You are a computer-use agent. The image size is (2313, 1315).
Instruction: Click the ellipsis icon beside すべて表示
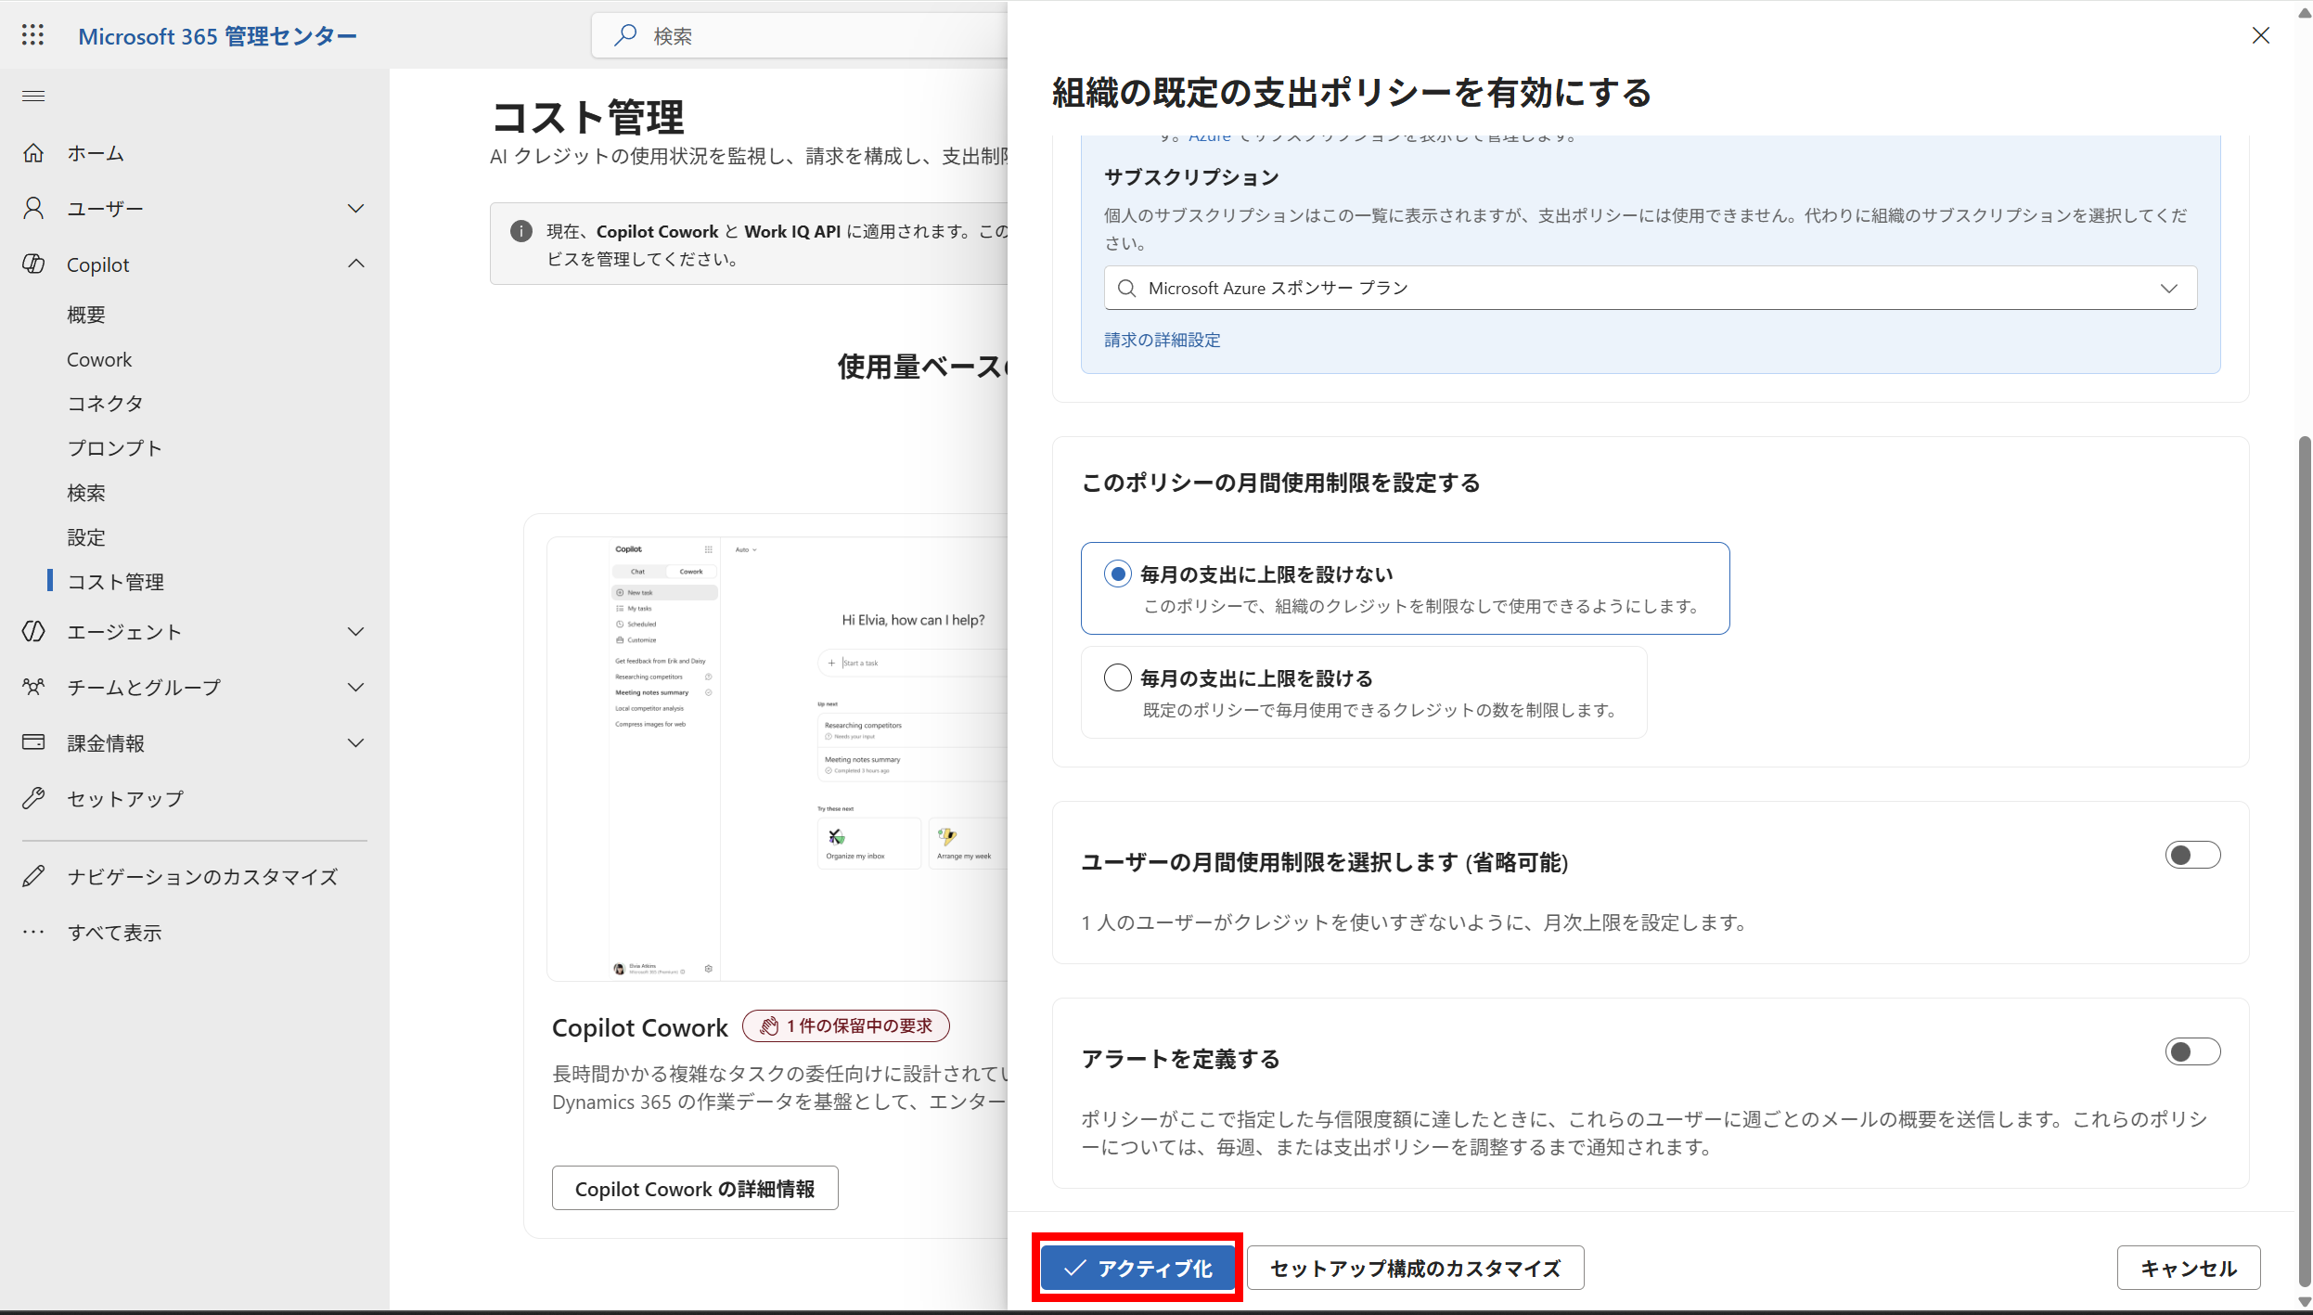pos(33,932)
